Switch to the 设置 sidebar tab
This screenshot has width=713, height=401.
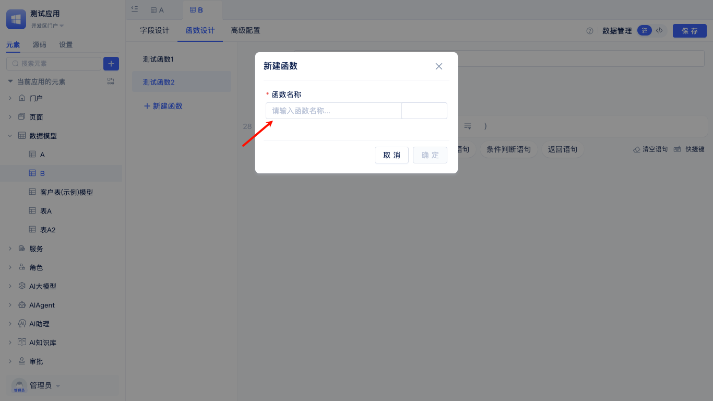pyautogui.click(x=66, y=45)
